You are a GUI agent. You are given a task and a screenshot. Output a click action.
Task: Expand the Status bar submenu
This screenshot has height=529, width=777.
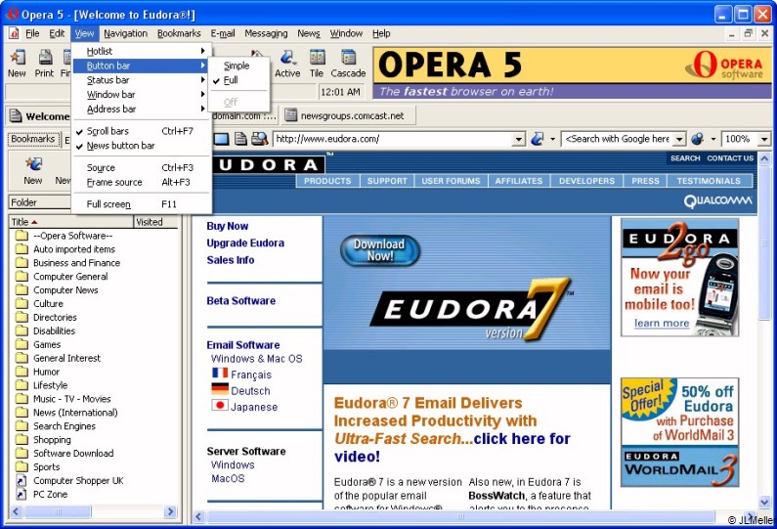pyautogui.click(x=140, y=80)
